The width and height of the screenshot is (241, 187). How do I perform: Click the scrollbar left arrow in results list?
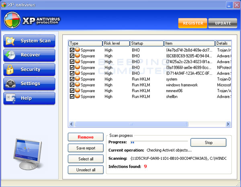click(x=71, y=124)
